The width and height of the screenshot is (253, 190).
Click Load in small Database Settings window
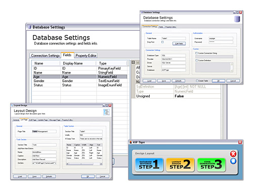[x=149, y=81]
